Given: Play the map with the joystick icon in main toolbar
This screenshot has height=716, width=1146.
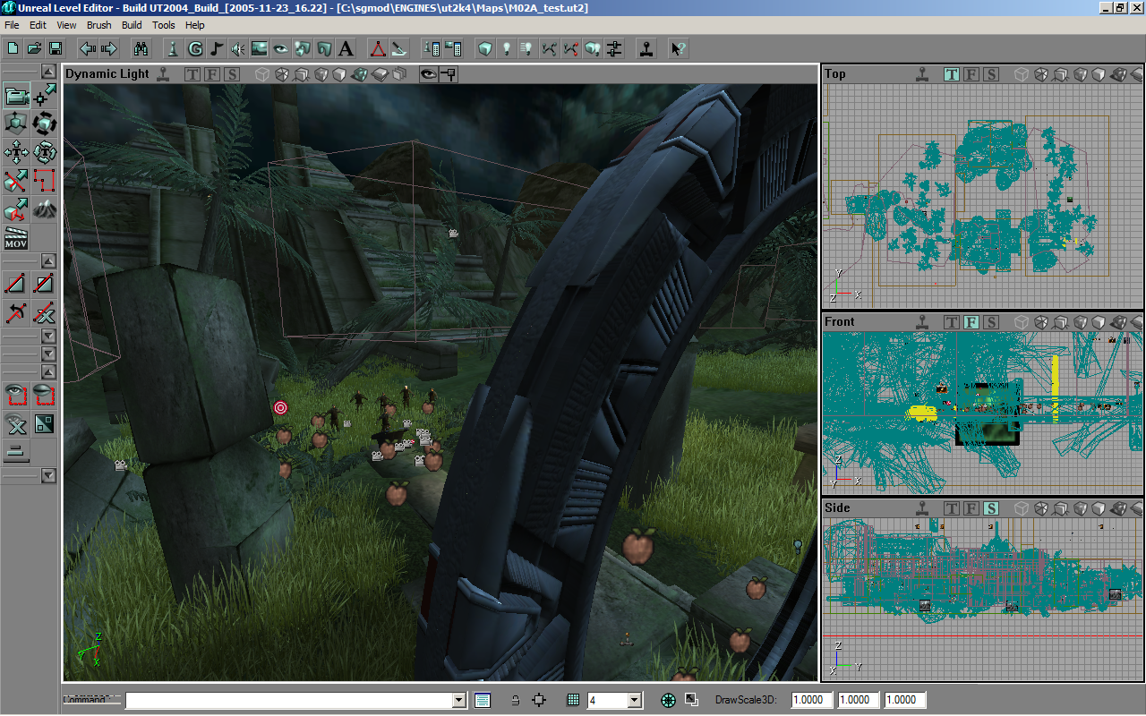Looking at the screenshot, I should pyautogui.click(x=646, y=48).
